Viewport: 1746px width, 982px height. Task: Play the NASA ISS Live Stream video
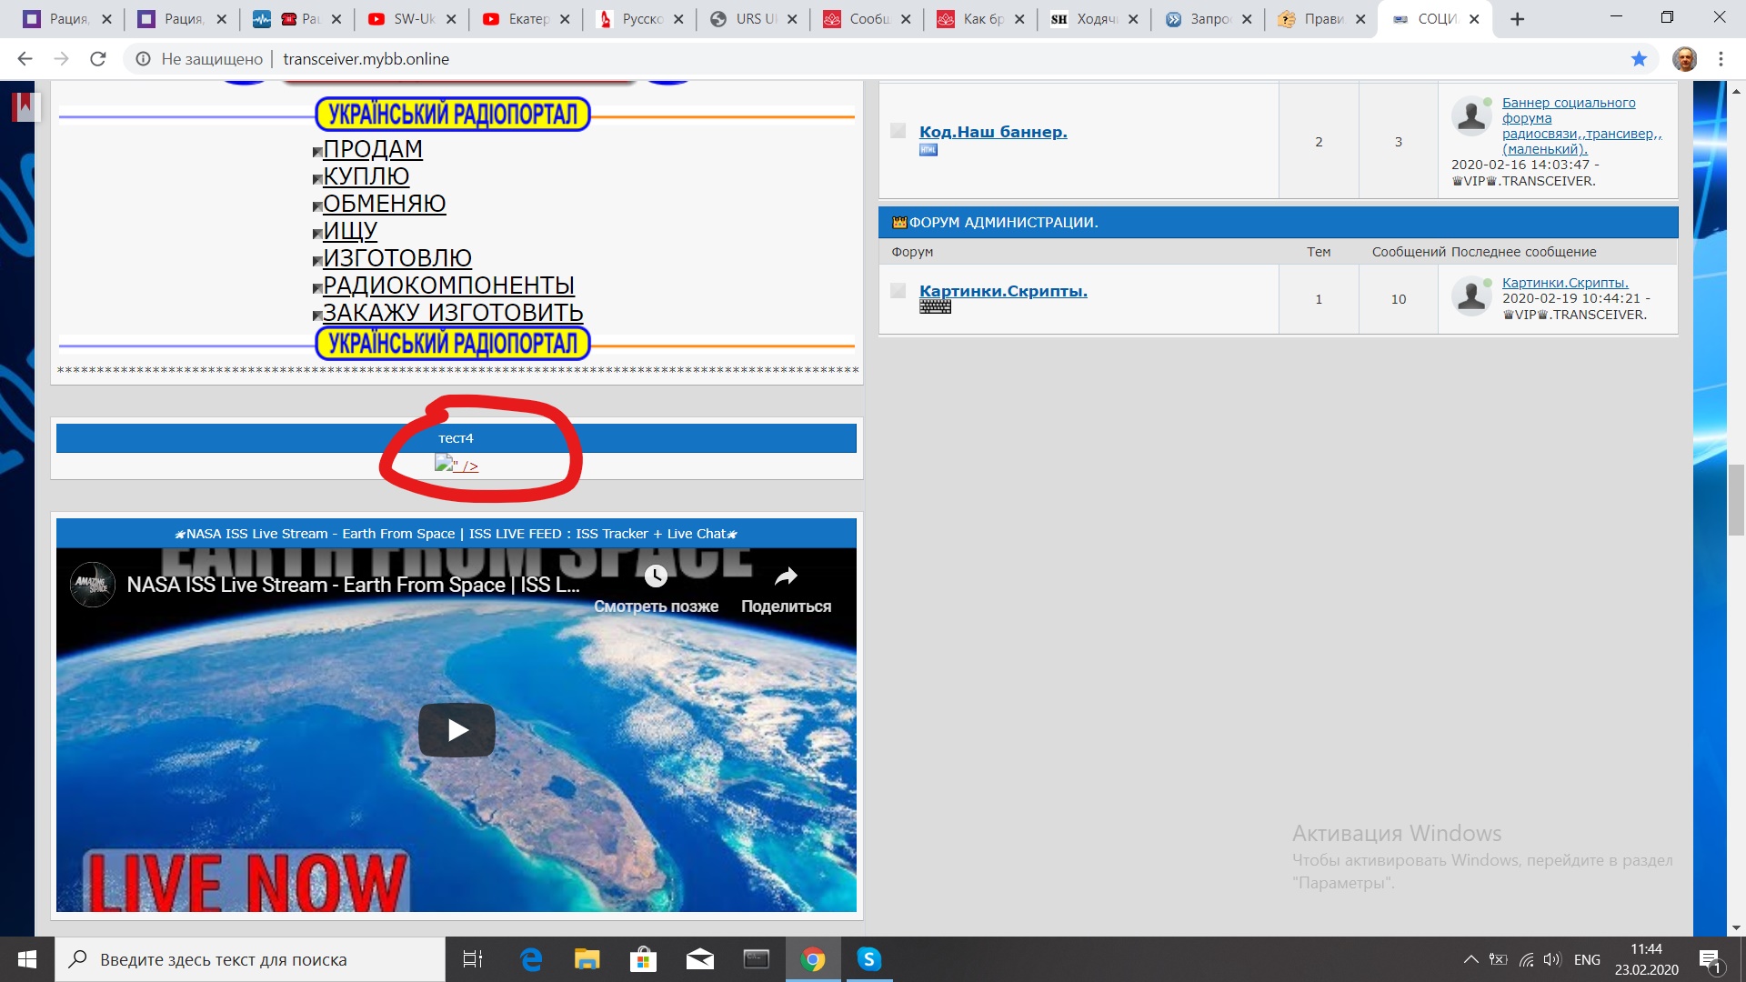point(457,729)
